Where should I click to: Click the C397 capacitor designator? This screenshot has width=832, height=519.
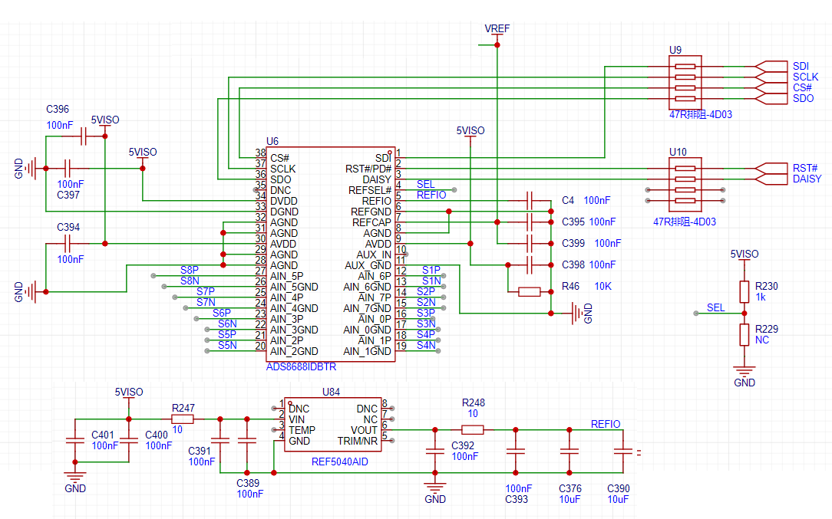coord(68,195)
